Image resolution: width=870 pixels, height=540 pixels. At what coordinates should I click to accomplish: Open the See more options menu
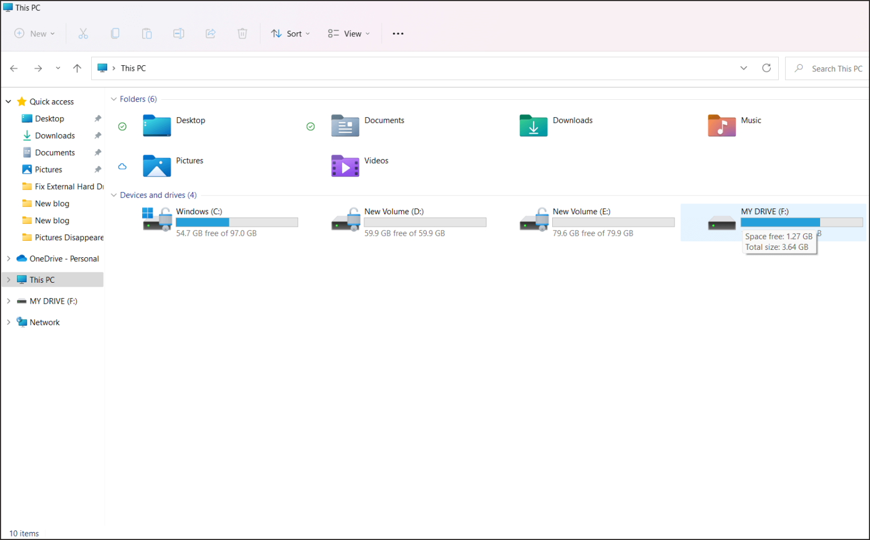pyautogui.click(x=398, y=33)
